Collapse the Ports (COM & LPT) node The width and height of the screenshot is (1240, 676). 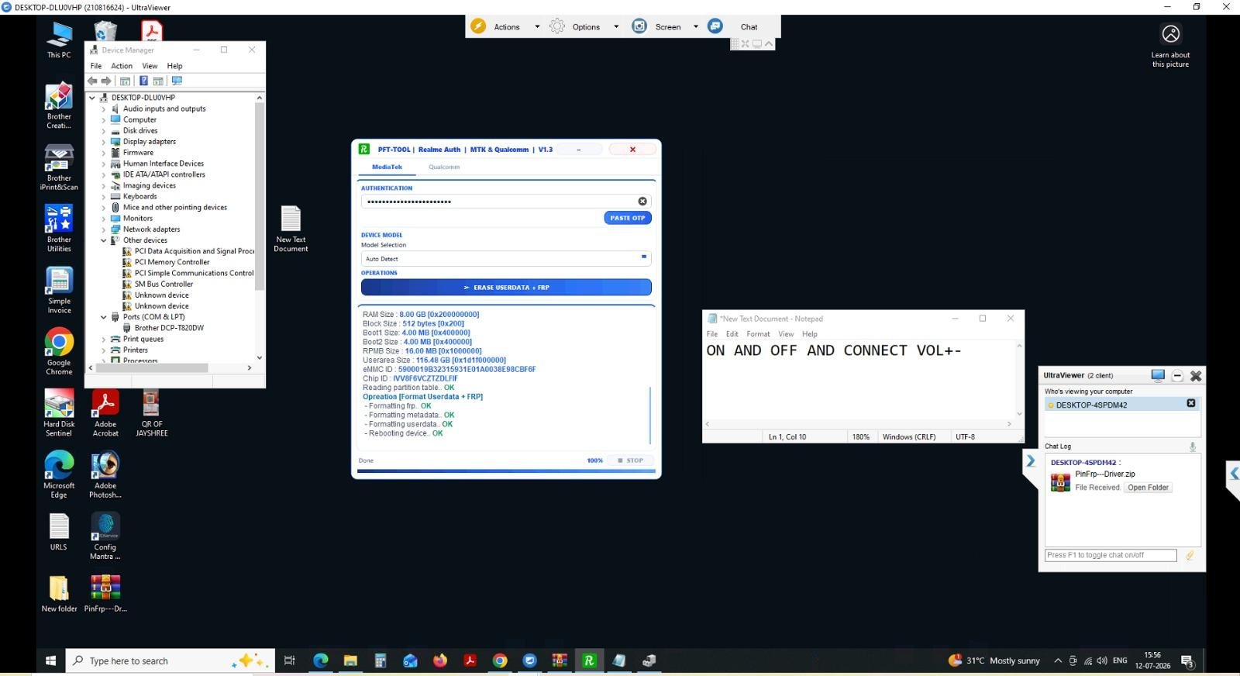103,317
